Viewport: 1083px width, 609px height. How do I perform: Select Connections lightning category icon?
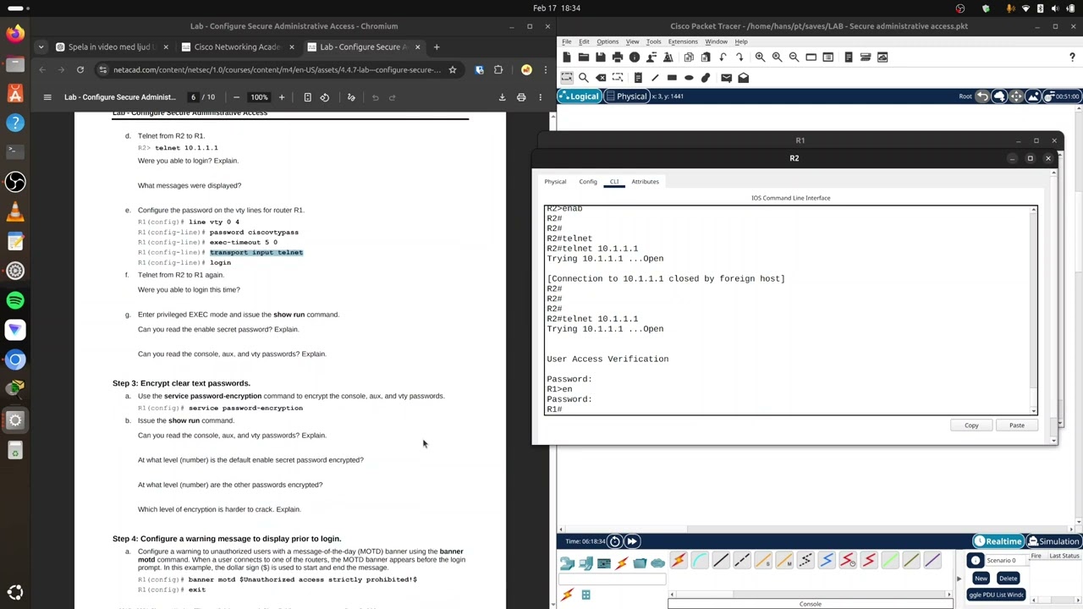pos(622,562)
